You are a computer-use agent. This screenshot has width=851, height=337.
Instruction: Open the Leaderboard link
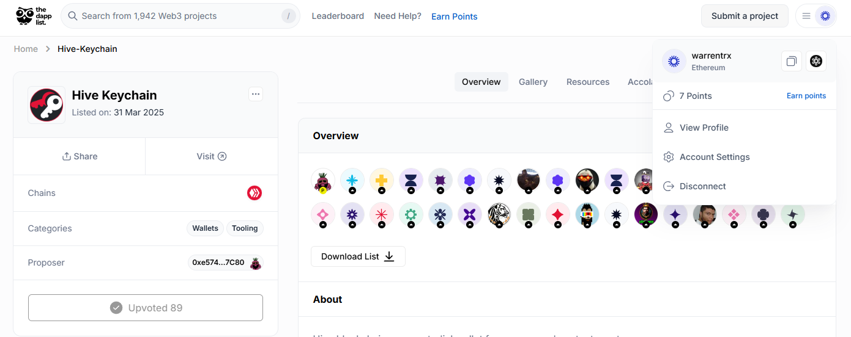tap(338, 16)
